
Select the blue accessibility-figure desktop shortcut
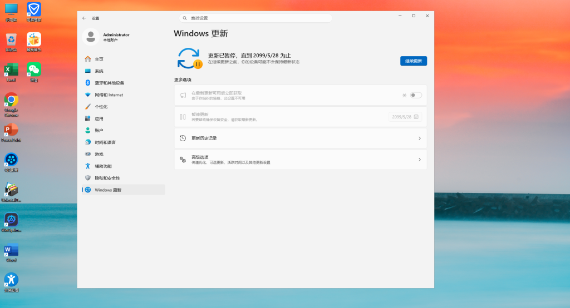click(x=11, y=282)
